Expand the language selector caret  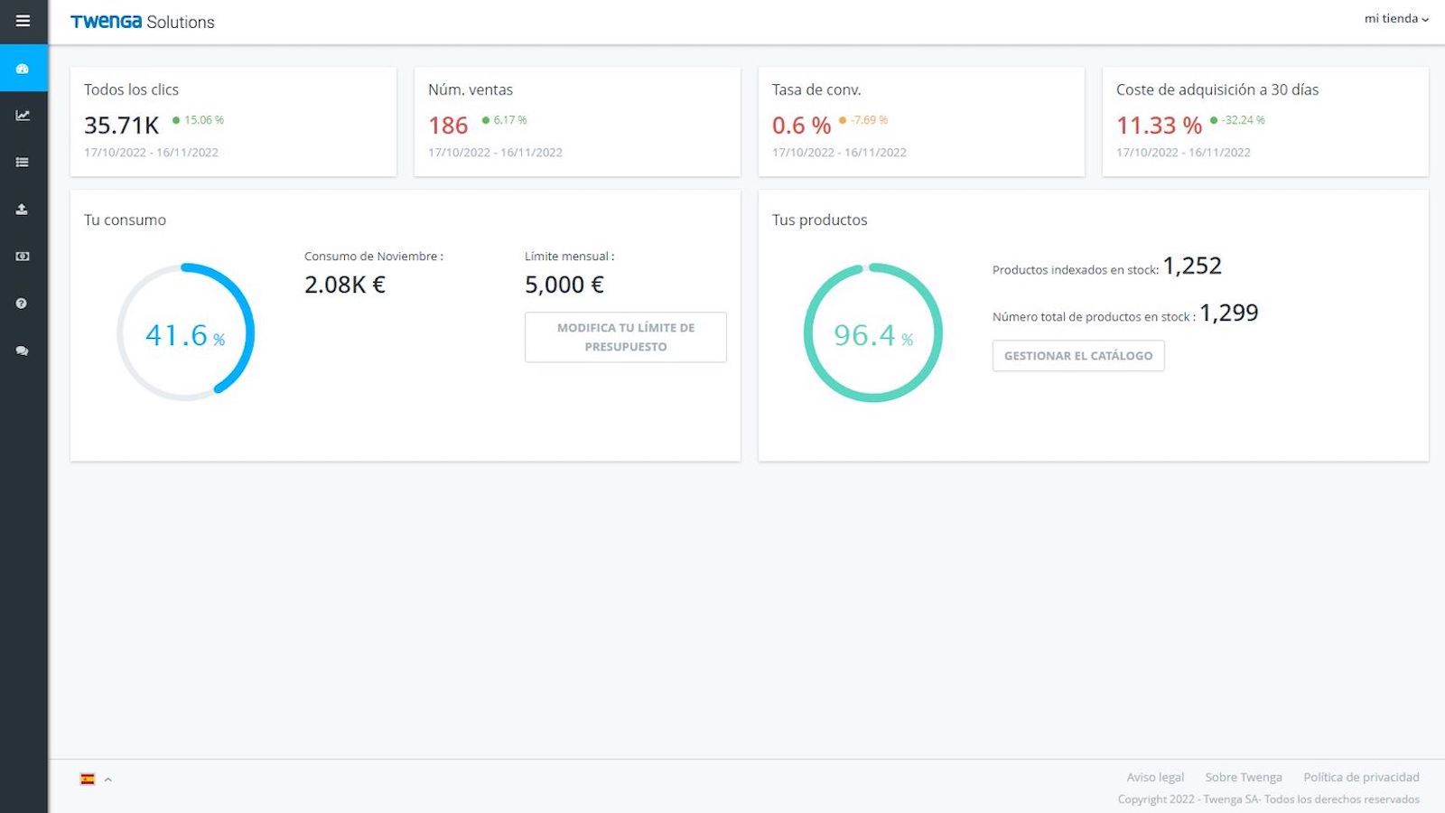[x=108, y=779]
